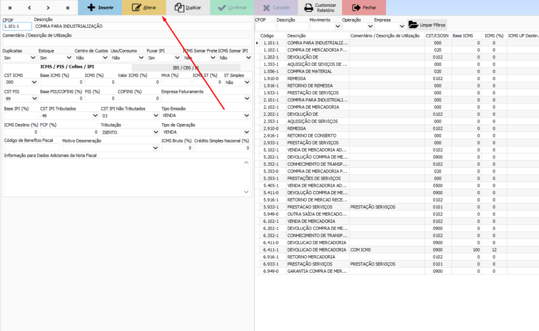This screenshot has width=539, height=331.
Task: Expand the Tipo Emissão dropdown
Action: pos(246,115)
